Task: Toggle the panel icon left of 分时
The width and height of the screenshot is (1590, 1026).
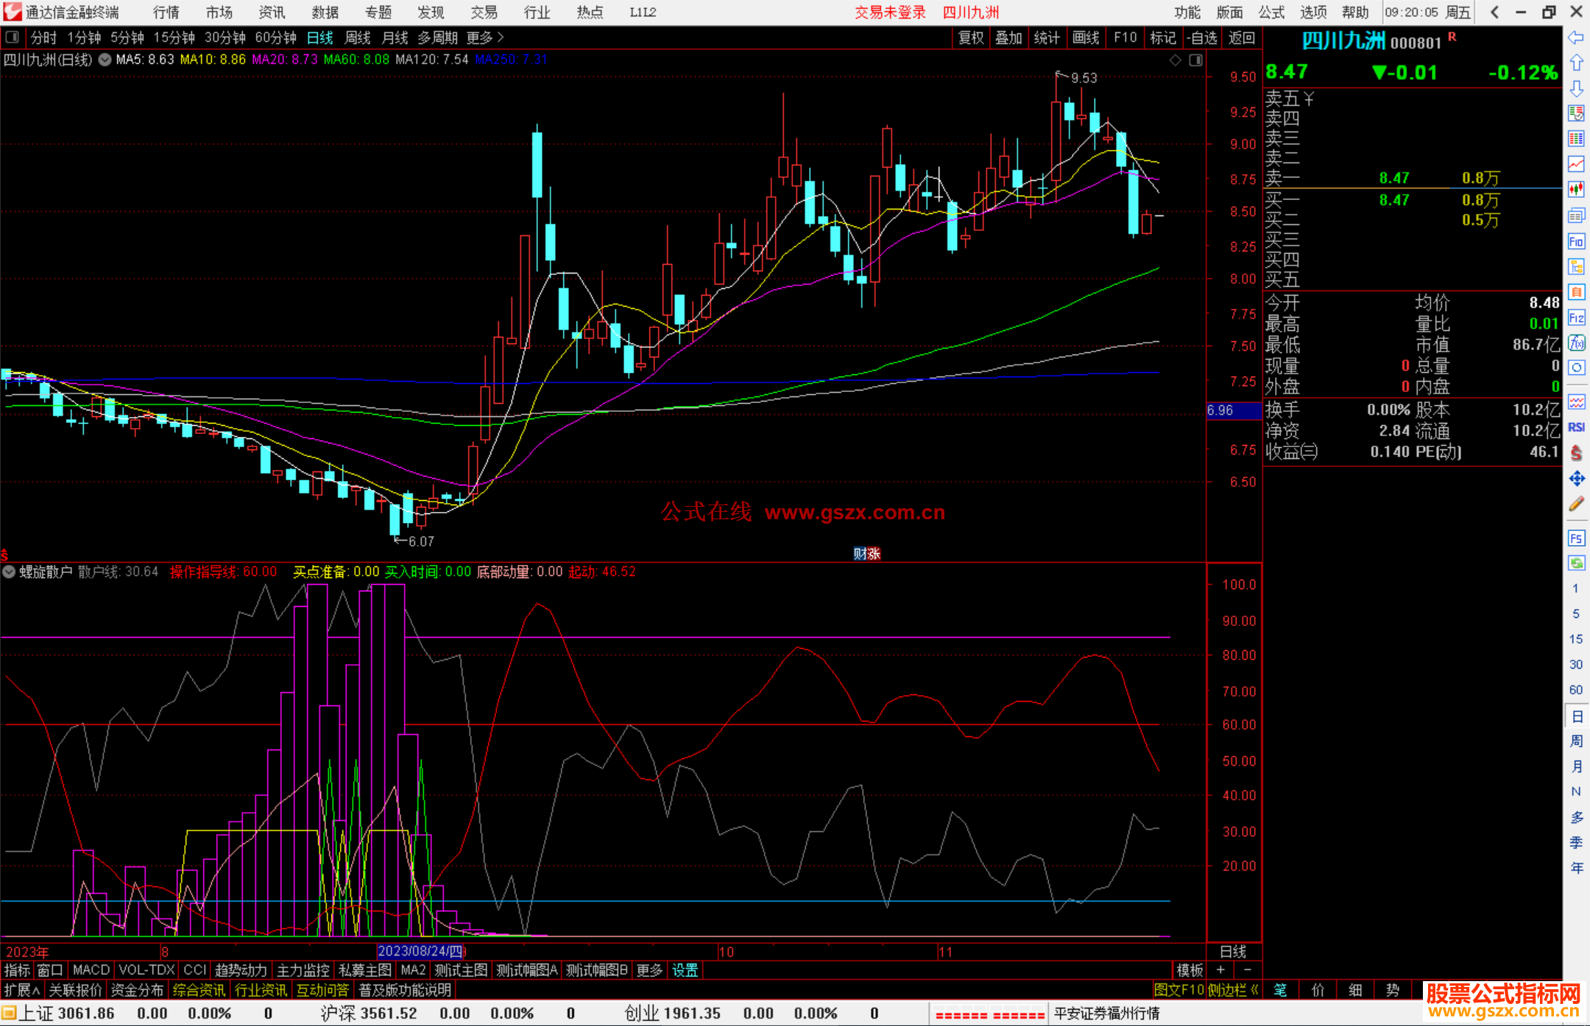Action: [13, 38]
